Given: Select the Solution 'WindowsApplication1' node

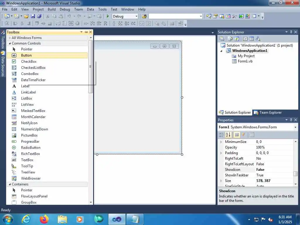Looking at the screenshot, I should coord(260,45).
